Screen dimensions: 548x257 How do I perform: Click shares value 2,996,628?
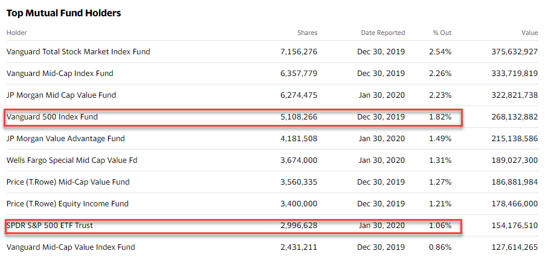click(299, 226)
